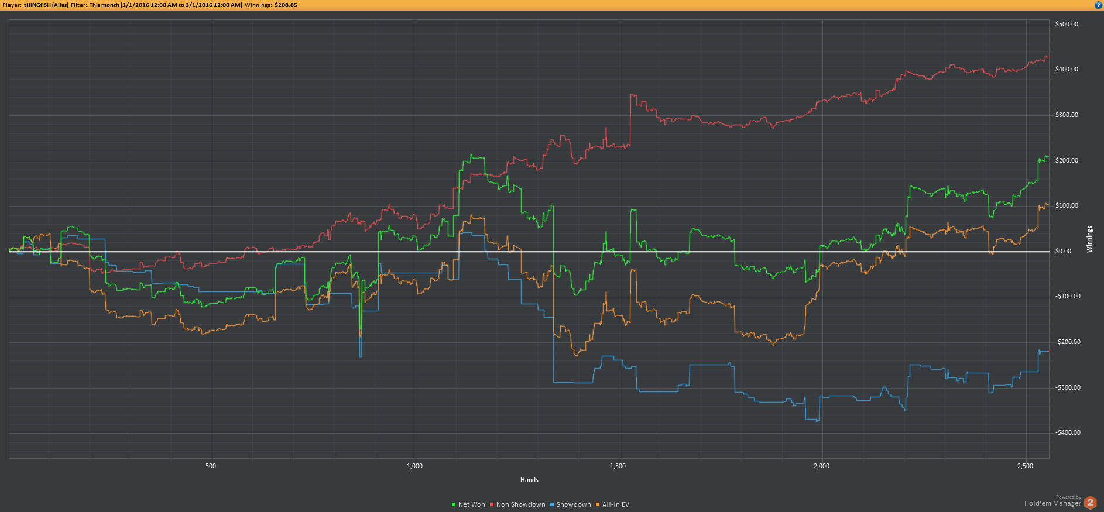Click the "1,000" hands axis label
Screen dimensions: 1104x512
click(x=414, y=466)
